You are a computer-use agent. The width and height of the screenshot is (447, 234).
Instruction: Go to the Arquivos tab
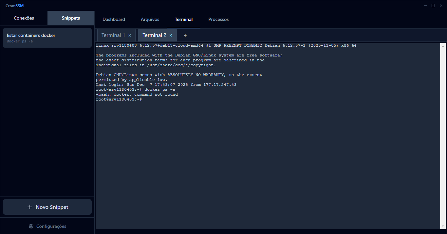tap(150, 19)
